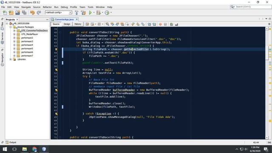Screen dimensions: 272x153
Task: Click Find Next Occurrence editor icon
Action: tap(117, 24)
